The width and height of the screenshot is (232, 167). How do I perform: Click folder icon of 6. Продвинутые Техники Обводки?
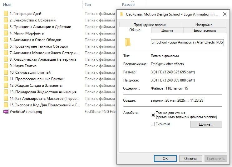coord(6,46)
